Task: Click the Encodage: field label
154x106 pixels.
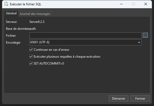Action: (x=13, y=43)
